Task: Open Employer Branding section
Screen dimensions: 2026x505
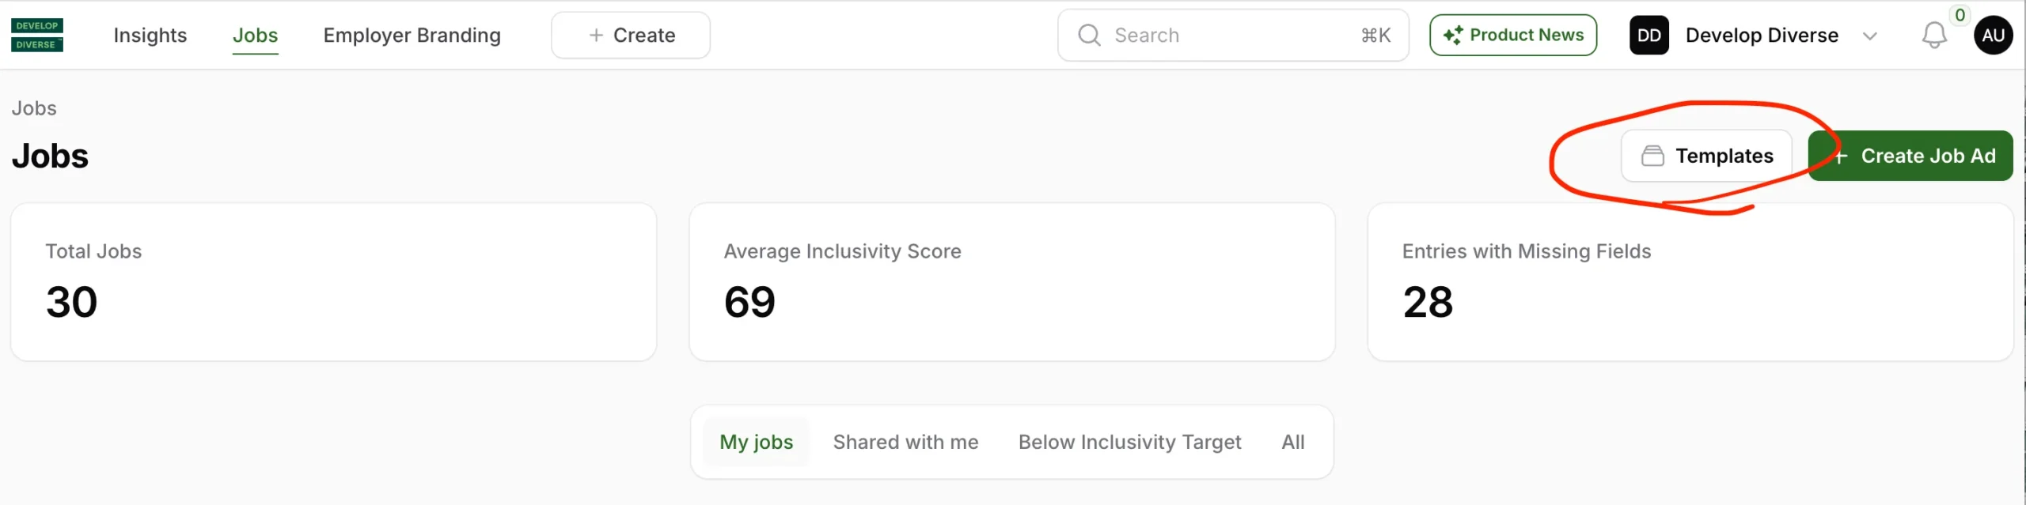Action: 412,36
